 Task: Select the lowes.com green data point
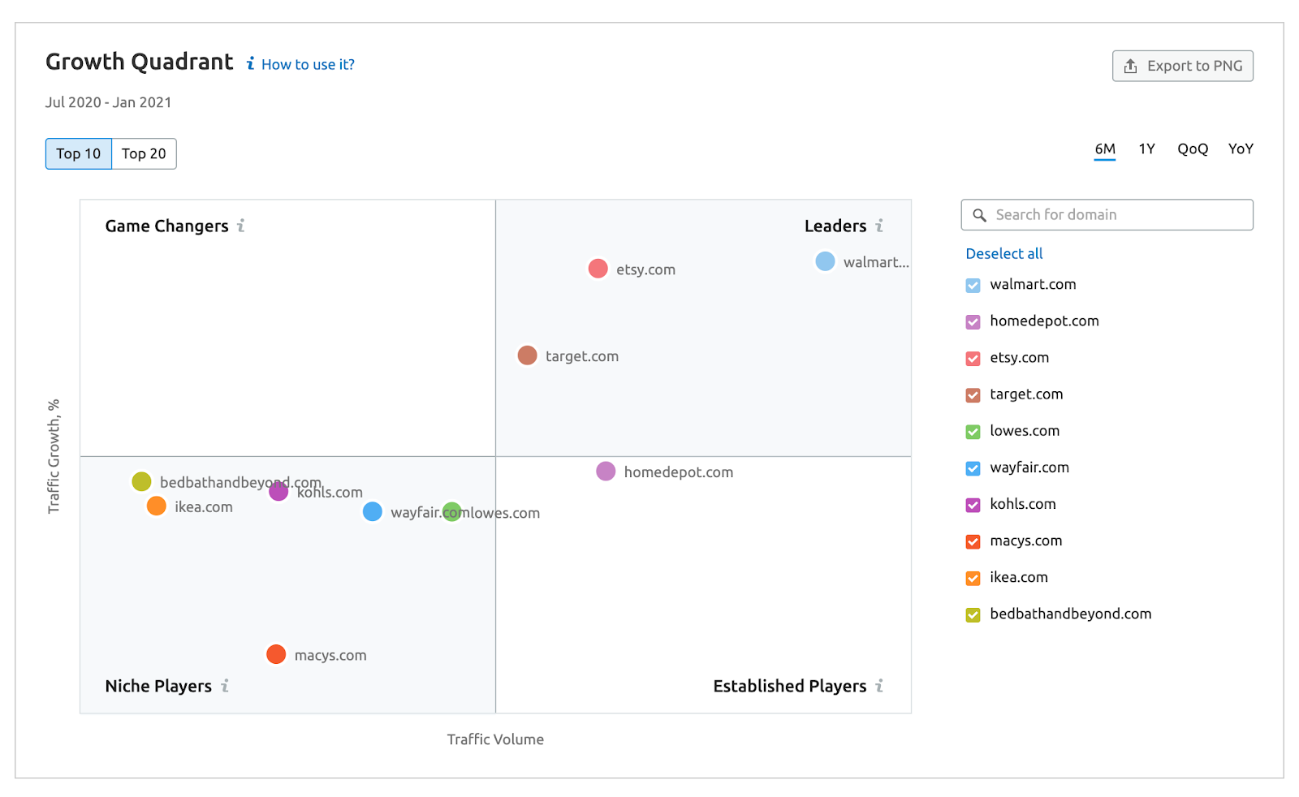click(x=452, y=511)
